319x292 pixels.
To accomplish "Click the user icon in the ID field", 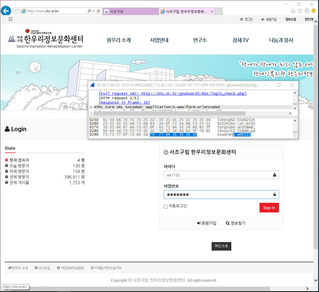I will 274,175.
